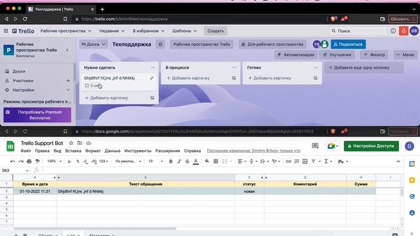Click the Trello logo home link

click(24, 31)
